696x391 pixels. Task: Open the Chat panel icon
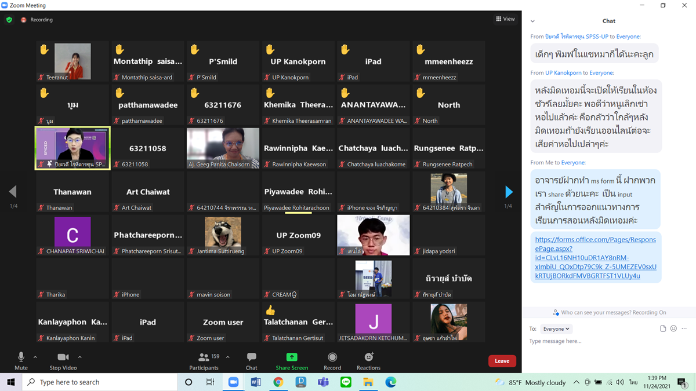click(x=251, y=357)
